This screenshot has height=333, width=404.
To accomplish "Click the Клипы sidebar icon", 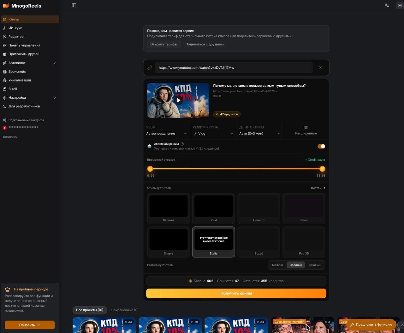I will [x=4, y=19].
